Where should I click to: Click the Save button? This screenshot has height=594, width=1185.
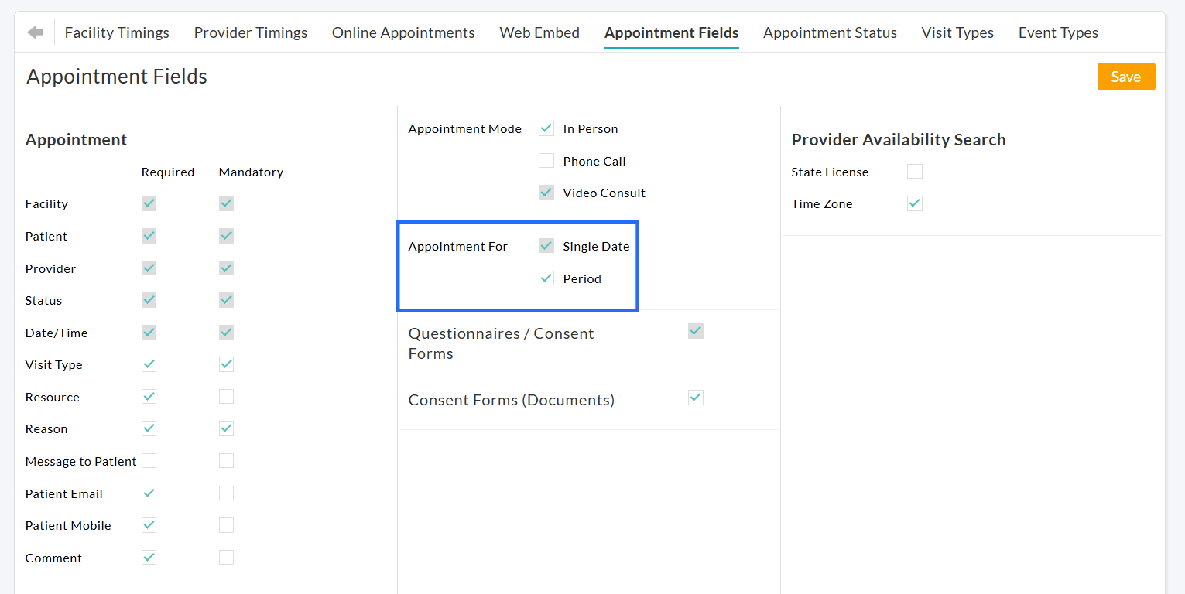(x=1126, y=77)
